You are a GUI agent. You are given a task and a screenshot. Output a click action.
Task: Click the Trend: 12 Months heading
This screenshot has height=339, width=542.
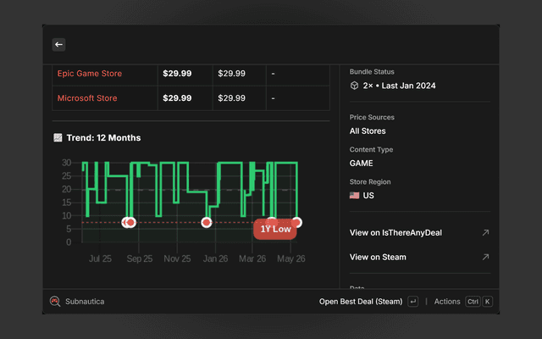[103, 137]
